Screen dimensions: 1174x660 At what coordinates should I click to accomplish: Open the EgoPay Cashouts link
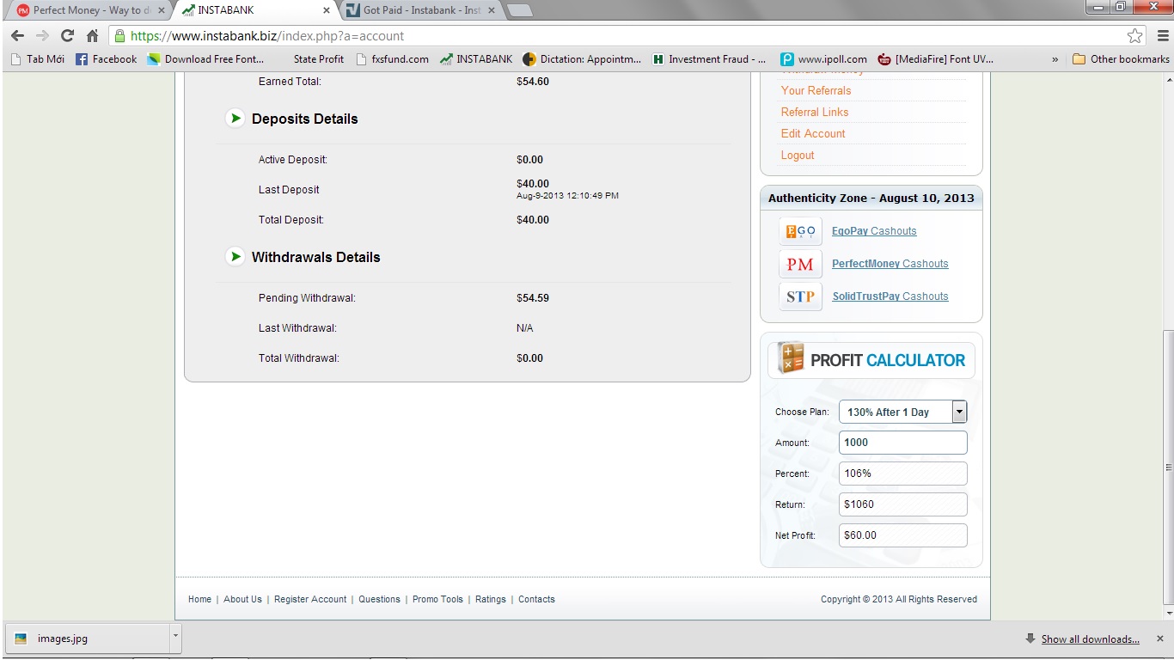click(x=874, y=231)
